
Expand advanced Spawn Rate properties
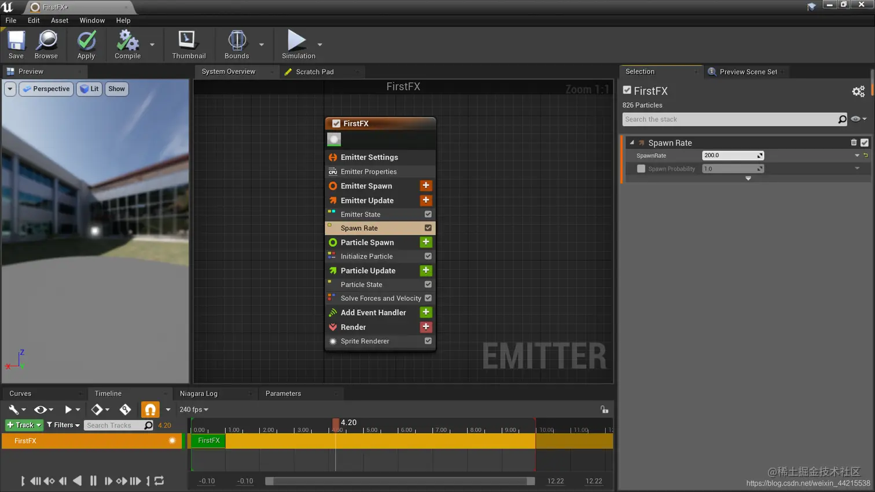pyautogui.click(x=748, y=179)
